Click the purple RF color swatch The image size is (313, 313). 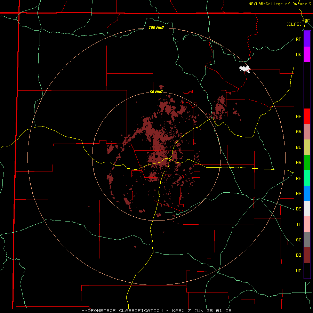(307, 39)
